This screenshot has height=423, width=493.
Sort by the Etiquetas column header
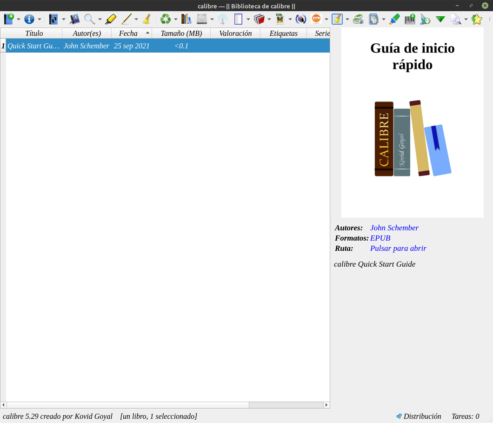coord(283,34)
